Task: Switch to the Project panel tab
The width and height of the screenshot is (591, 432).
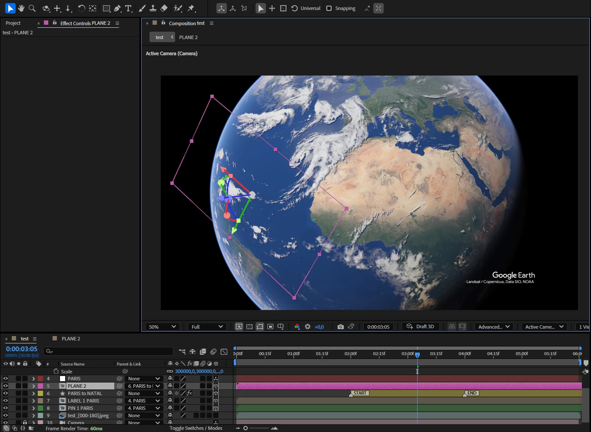Action: point(13,23)
